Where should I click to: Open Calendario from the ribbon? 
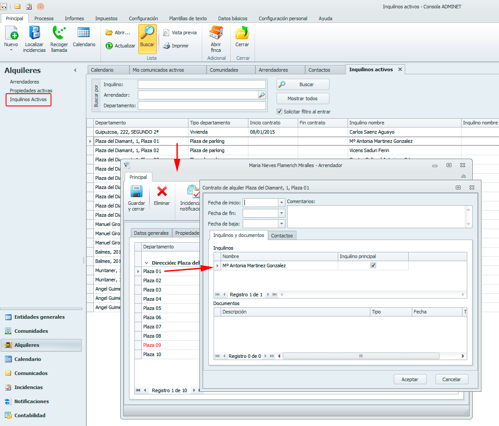point(84,33)
